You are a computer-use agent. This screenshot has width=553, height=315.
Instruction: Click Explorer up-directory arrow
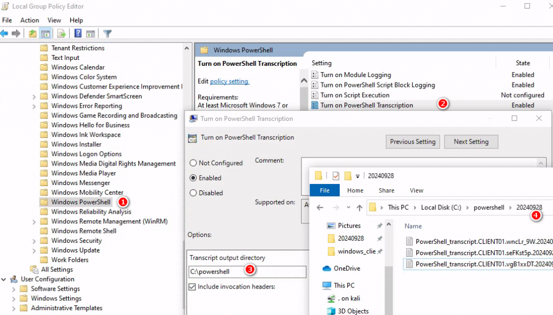(359, 208)
